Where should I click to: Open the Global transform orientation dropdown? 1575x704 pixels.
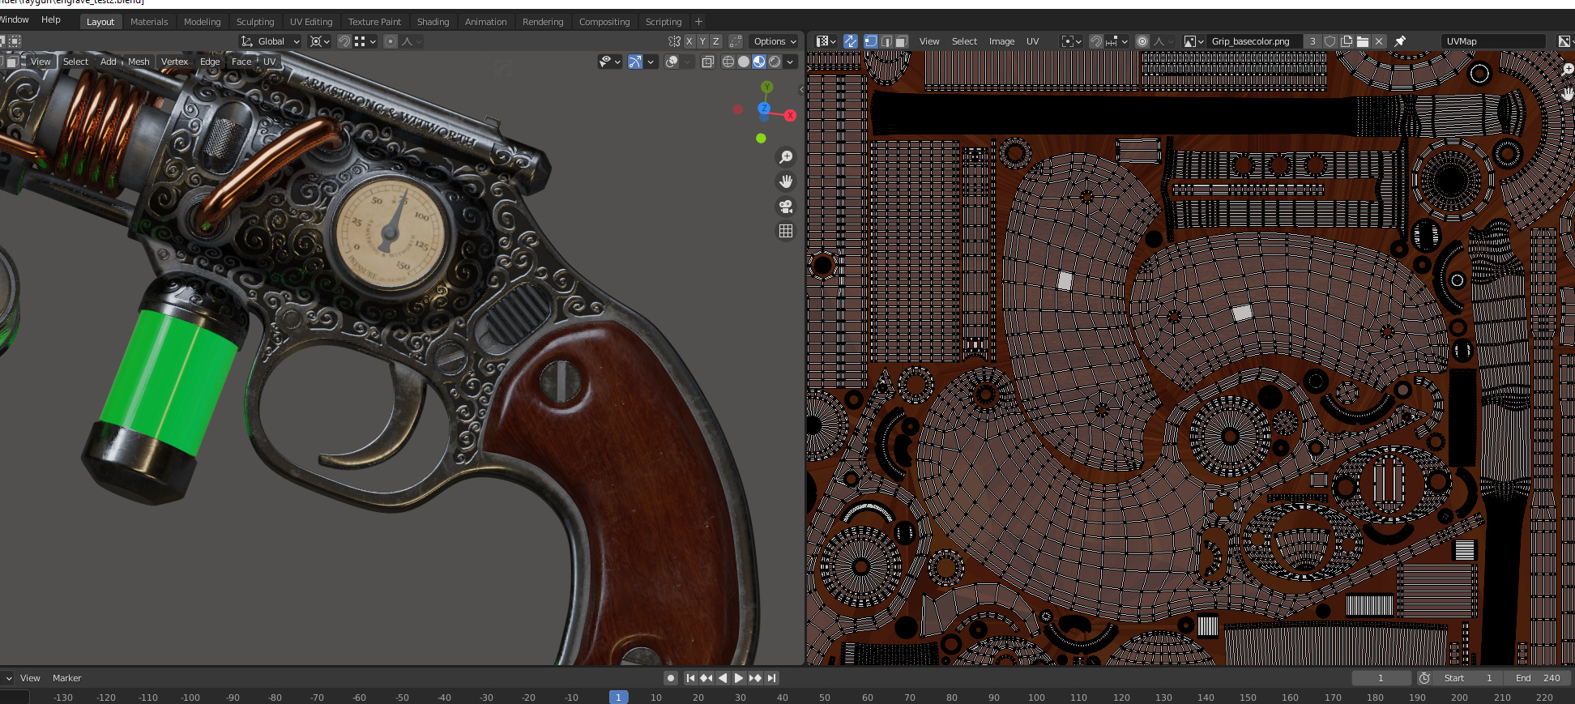point(271,41)
